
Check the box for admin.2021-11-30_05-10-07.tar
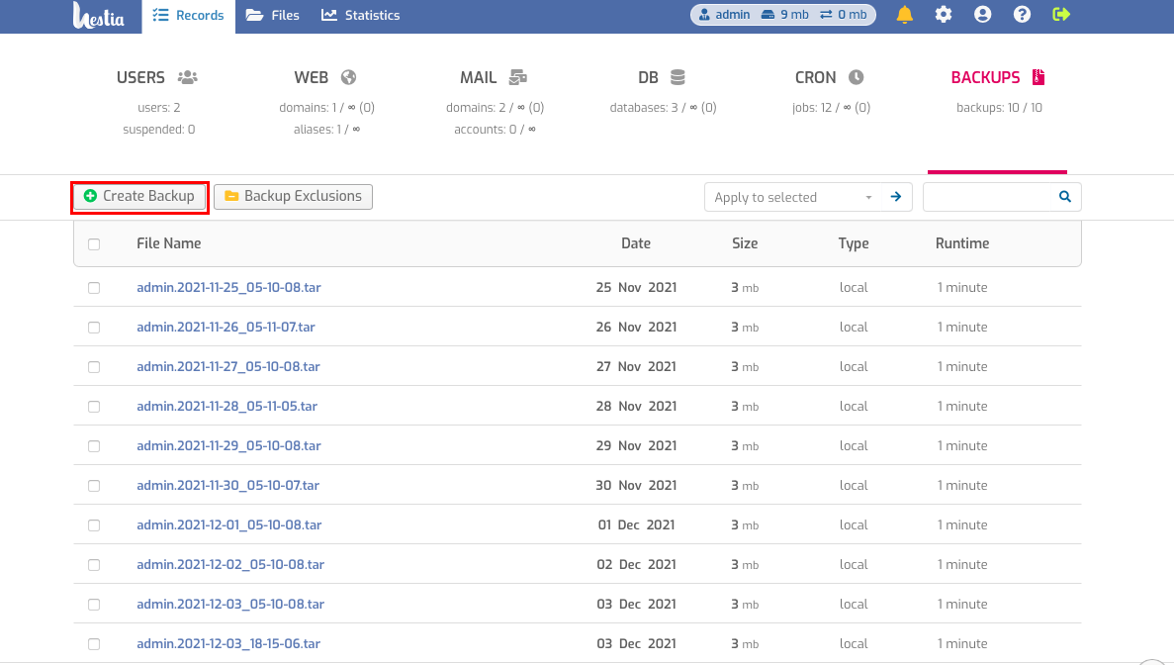click(x=94, y=486)
